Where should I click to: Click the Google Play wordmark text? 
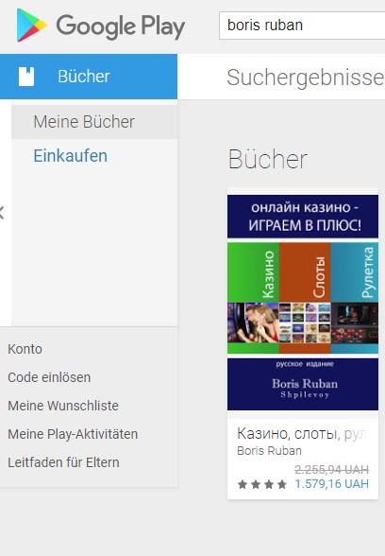pos(121,26)
